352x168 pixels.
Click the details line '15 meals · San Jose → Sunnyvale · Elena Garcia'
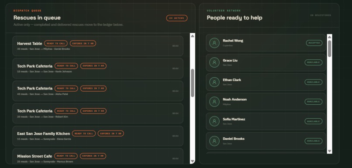(44, 139)
